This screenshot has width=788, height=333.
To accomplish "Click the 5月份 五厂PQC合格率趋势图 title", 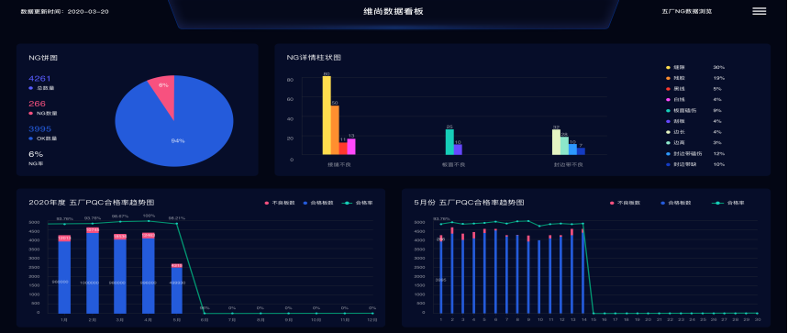I will [469, 203].
